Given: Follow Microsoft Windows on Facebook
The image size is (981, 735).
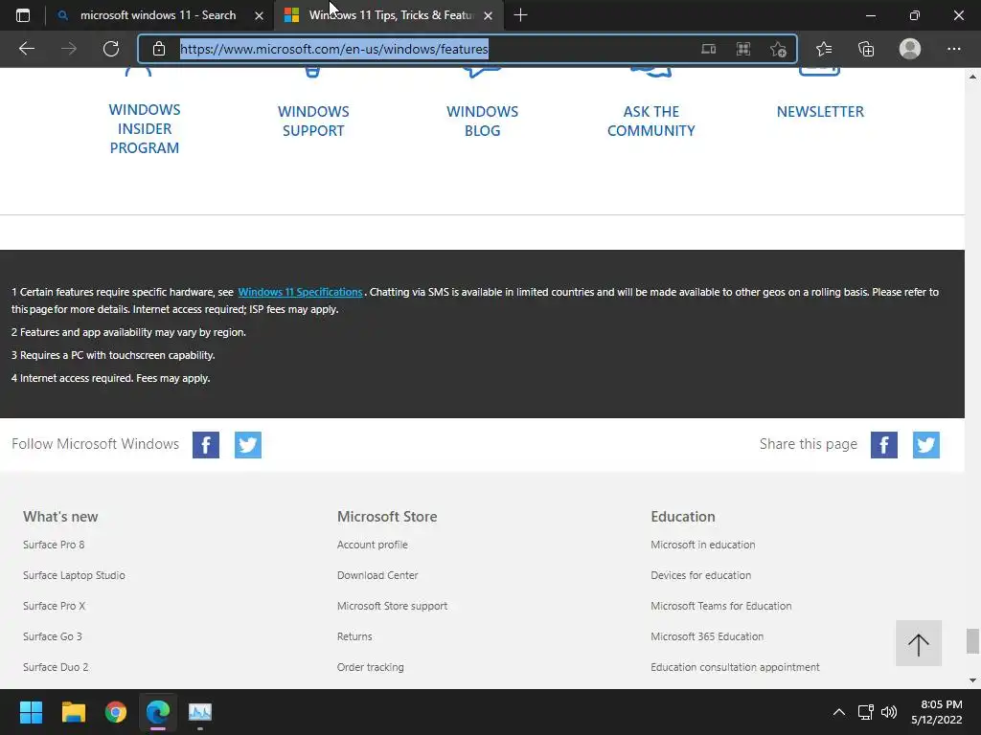Looking at the screenshot, I should tap(206, 445).
